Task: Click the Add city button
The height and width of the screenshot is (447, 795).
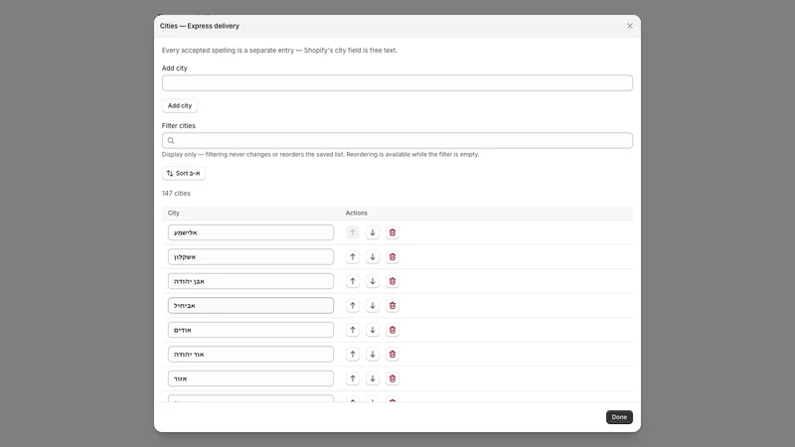Action: coord(180,106)
